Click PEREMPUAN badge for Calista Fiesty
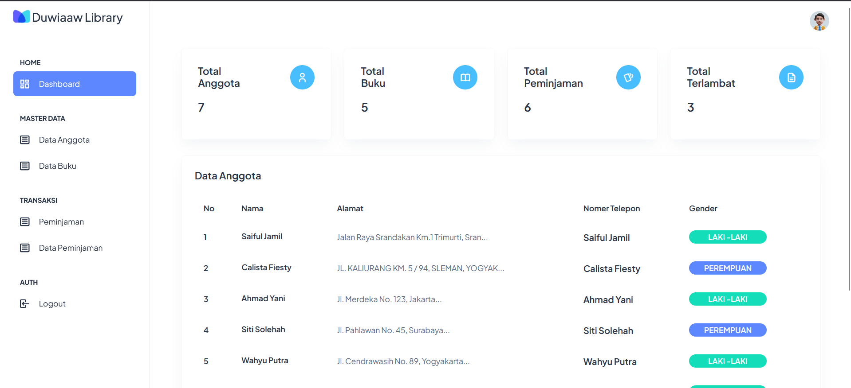This screenshot has height=388, width=851. [728, 268]
